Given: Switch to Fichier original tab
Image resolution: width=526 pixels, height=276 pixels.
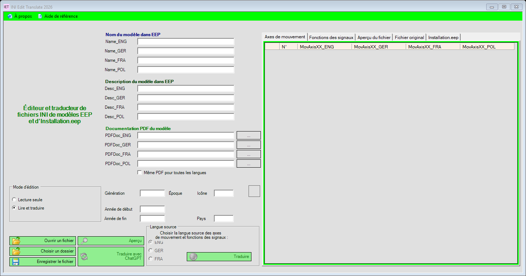Looking at the screenshot, I should pyautogui.click(x=409, y=37).
